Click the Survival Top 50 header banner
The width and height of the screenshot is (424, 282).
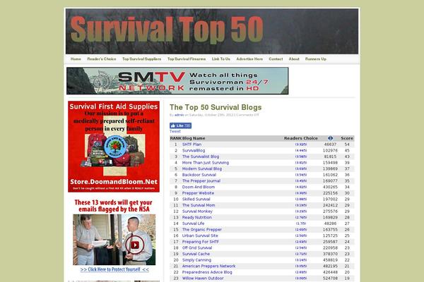click(212, 31)
